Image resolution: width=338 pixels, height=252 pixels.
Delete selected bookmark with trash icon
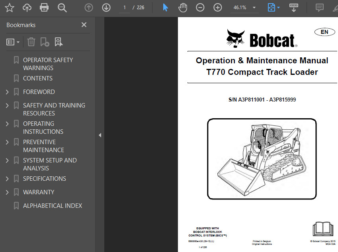tap(31, 42)
